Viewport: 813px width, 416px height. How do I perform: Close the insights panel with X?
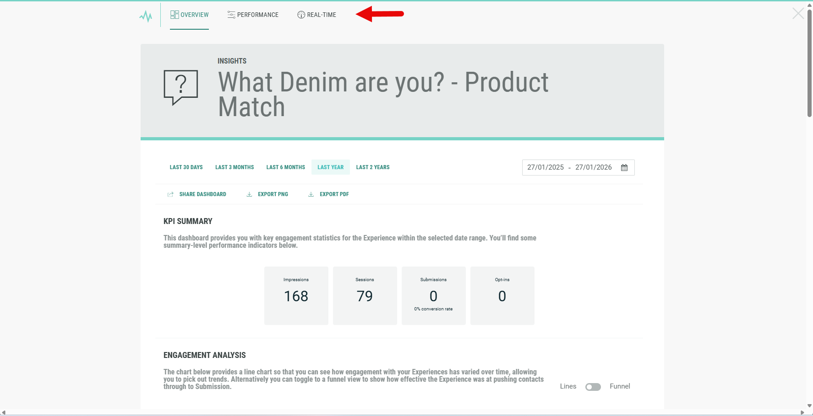(798, 14)
